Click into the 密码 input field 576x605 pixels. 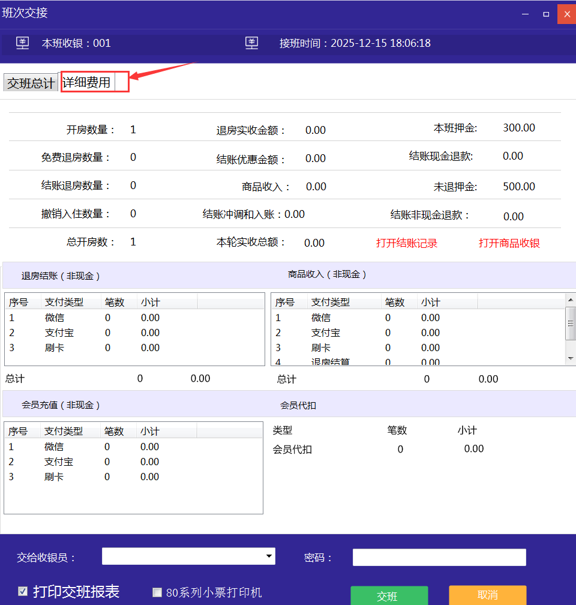click(x=439, y=558)
